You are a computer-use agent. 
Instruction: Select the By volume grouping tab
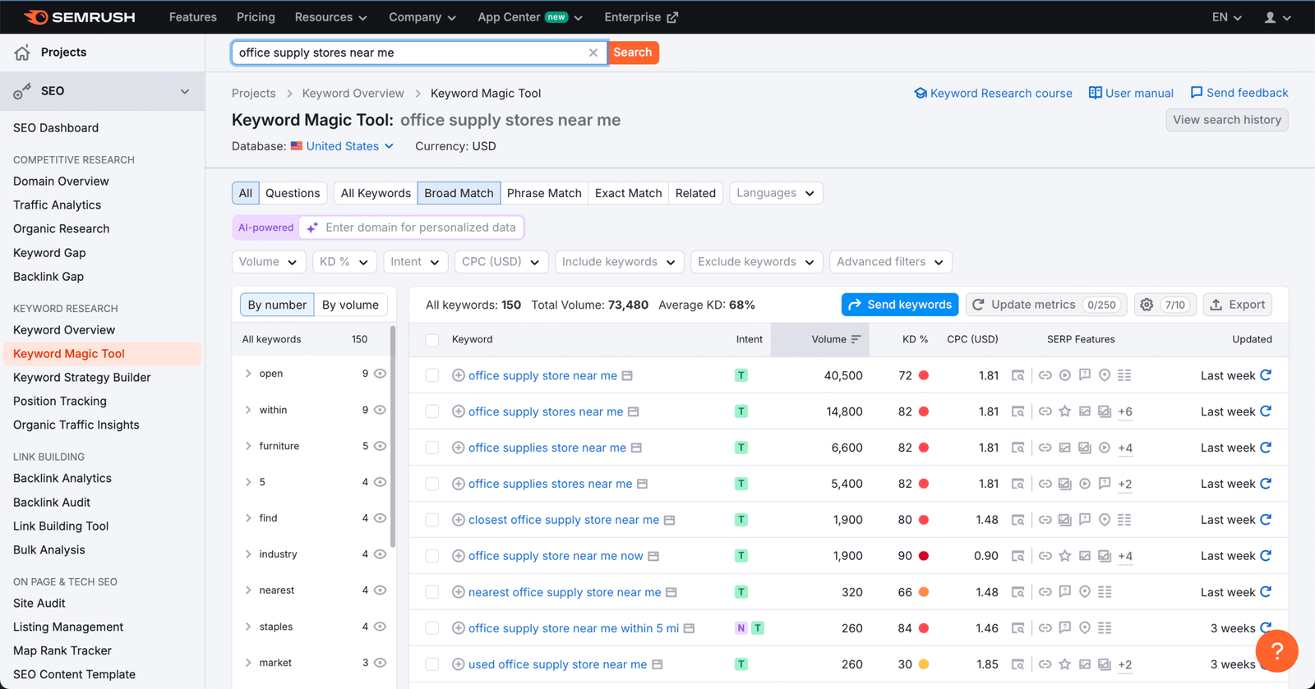pyautogui.click(x=350, y=305)
